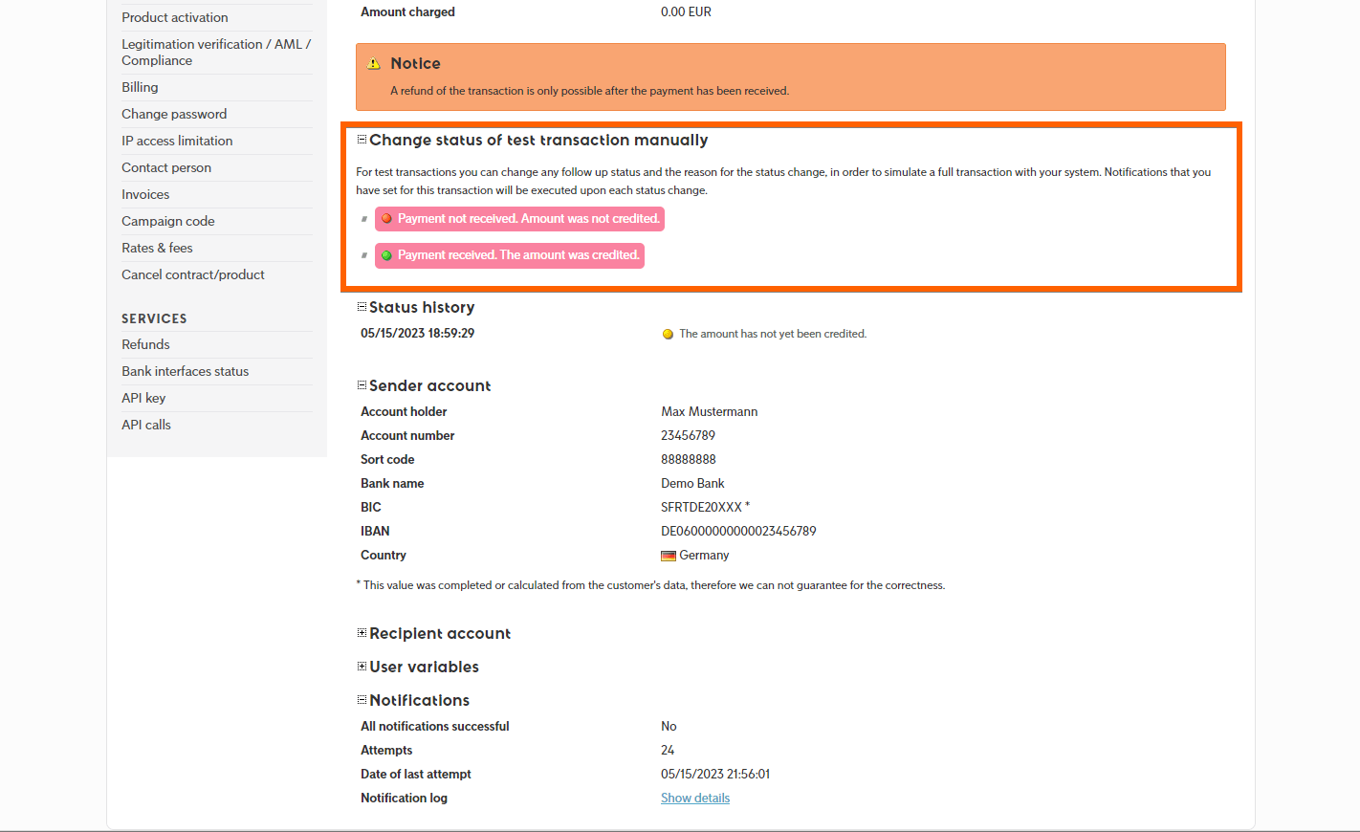Click the warning icon in the Notice box
The height and width of the screenshot is (832, 1360).
coord(374,63)
